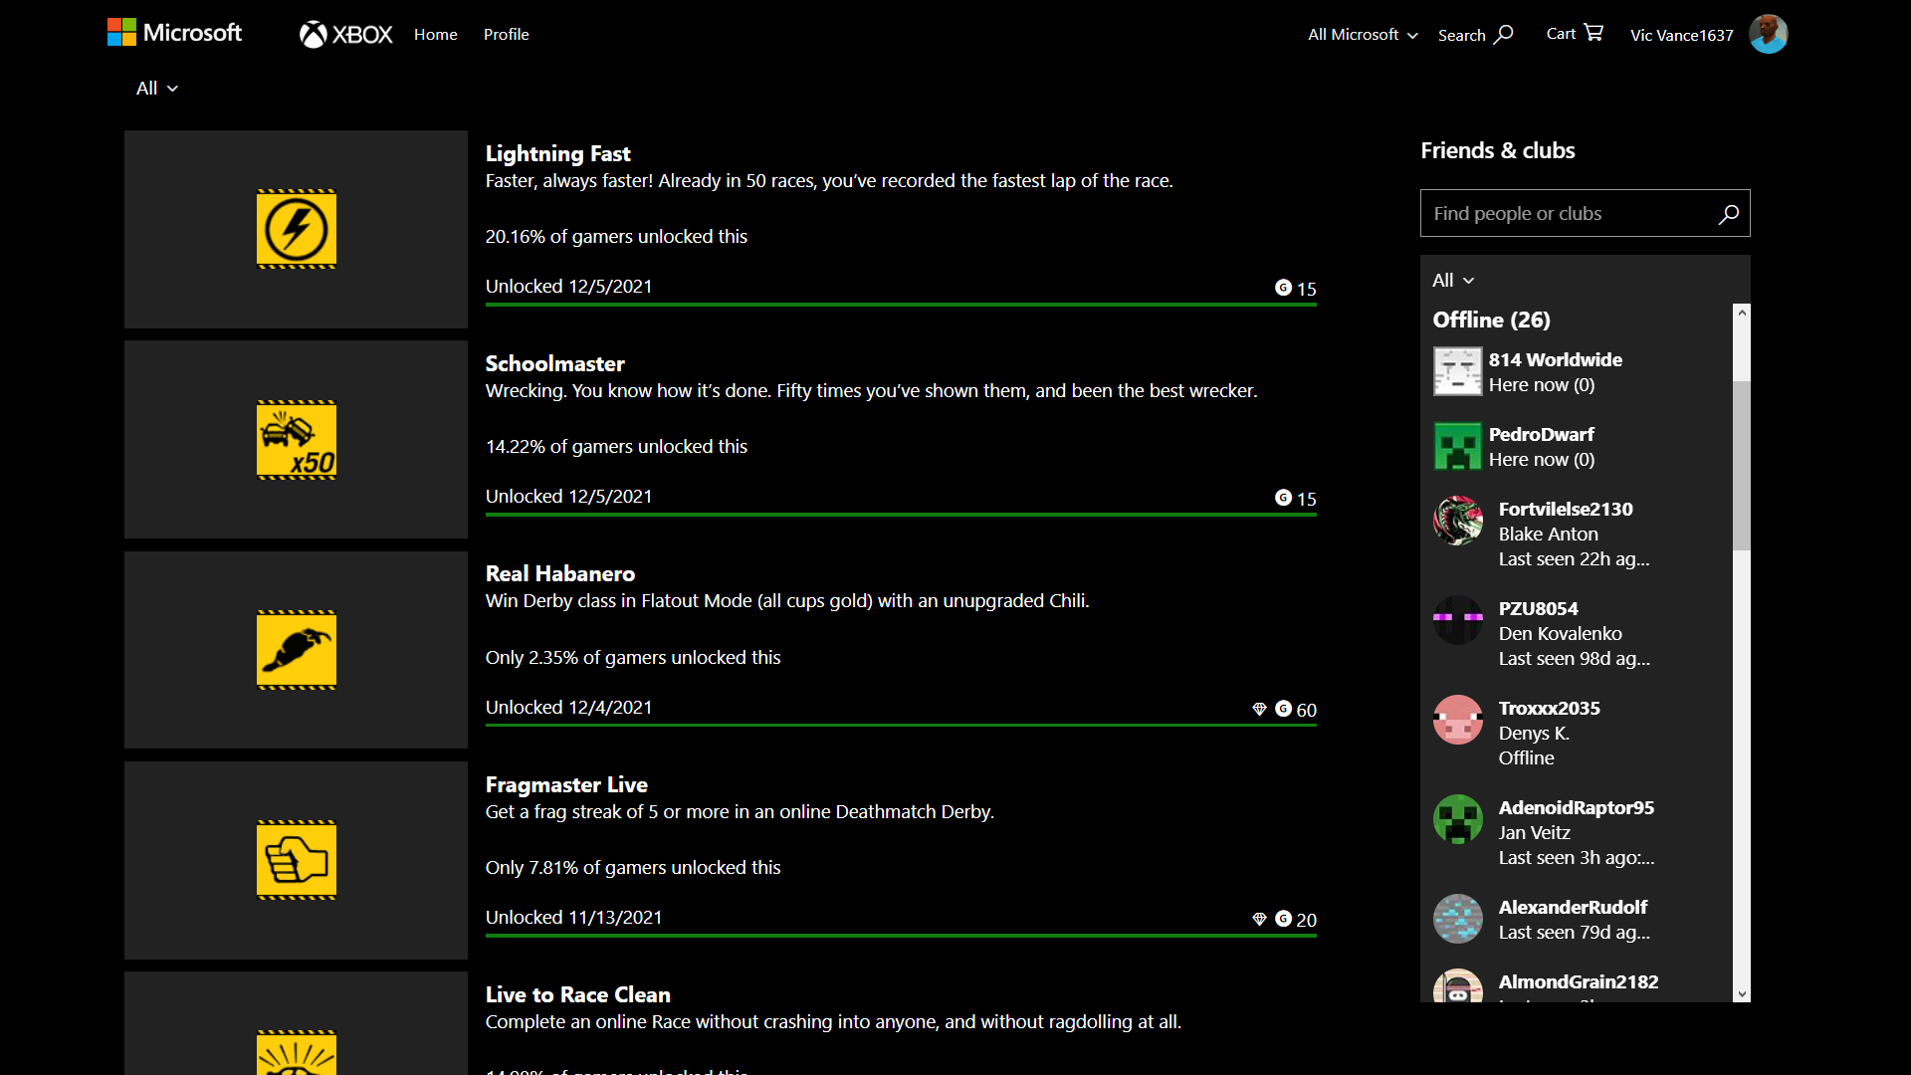Click rare diamond icon on Fragmaster Live
Screen dimensions: 1911x1075
[x=1259, y=919]
